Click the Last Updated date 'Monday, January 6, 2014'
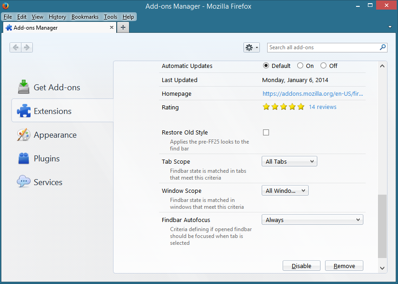This screenshot has width=398, height=284. point(295,80)
